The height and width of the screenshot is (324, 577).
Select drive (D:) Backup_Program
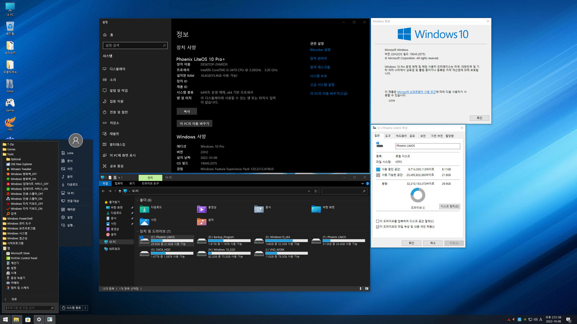pyautogui.click(x=224, y=240)
